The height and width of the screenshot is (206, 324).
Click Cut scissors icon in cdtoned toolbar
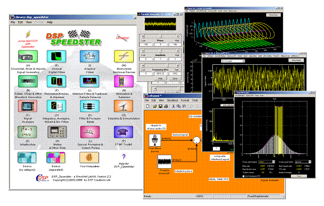point(173,106)
